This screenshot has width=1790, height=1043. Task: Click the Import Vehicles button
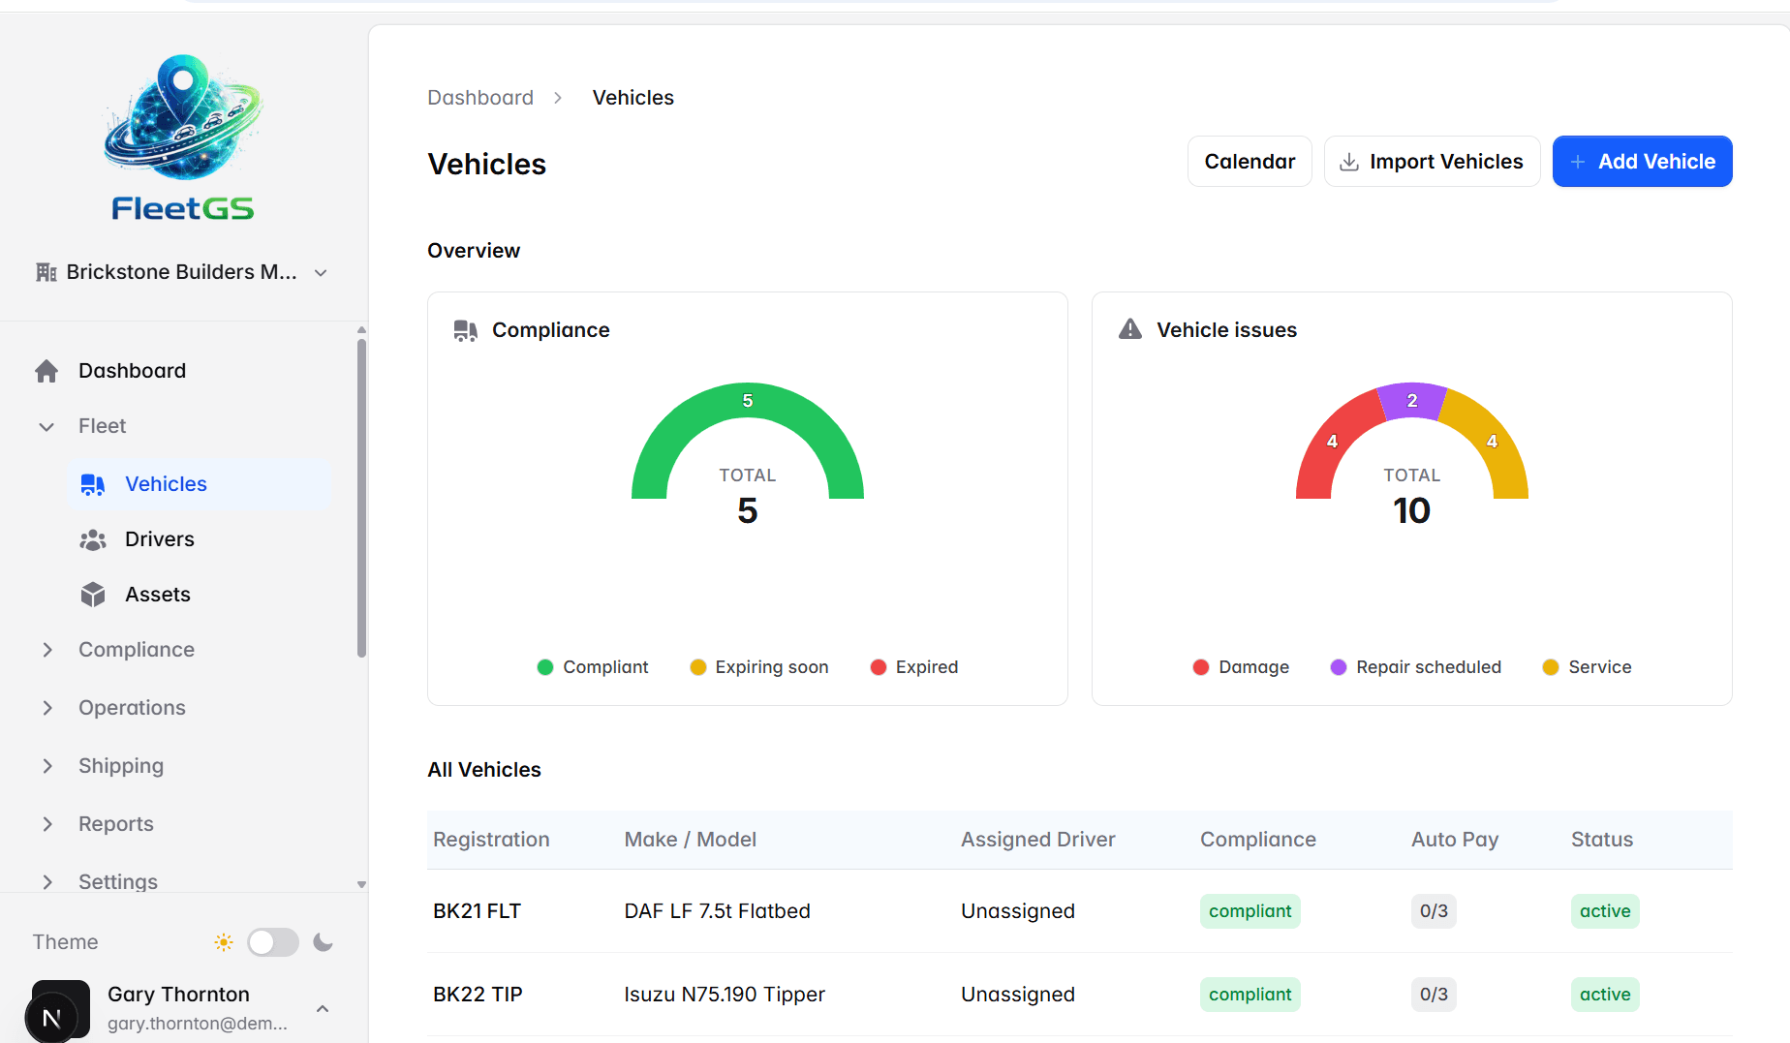click(x=1432, y=162)
